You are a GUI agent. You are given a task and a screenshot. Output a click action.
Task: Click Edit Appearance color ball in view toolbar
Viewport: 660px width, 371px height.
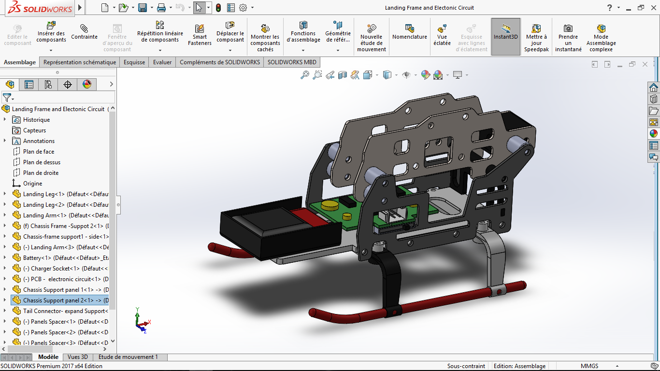click(425, 75)
